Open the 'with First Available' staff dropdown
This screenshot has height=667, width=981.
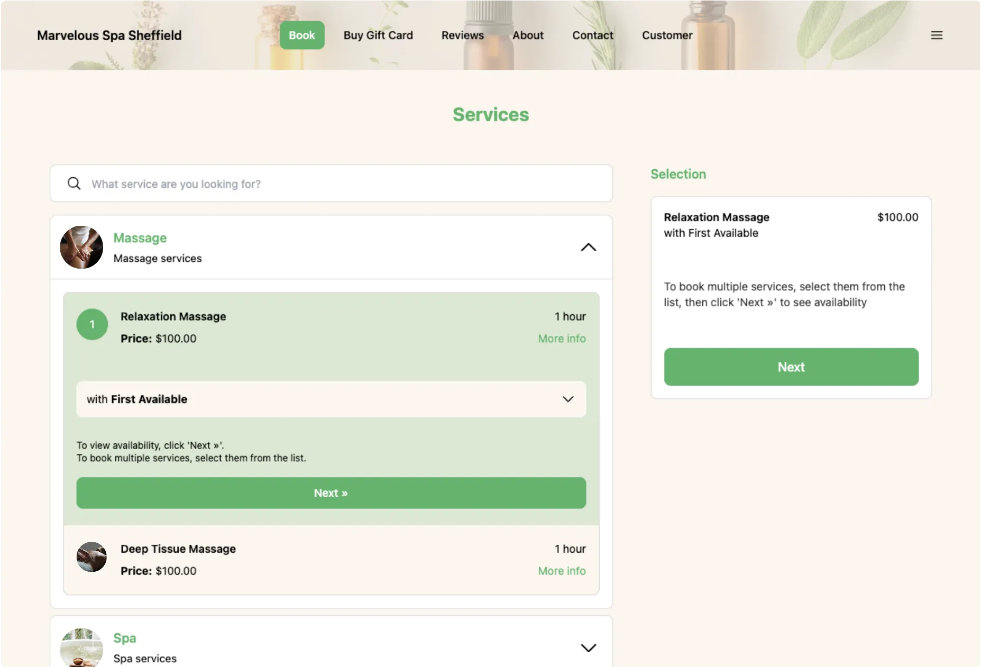click(x=331, y=399)
